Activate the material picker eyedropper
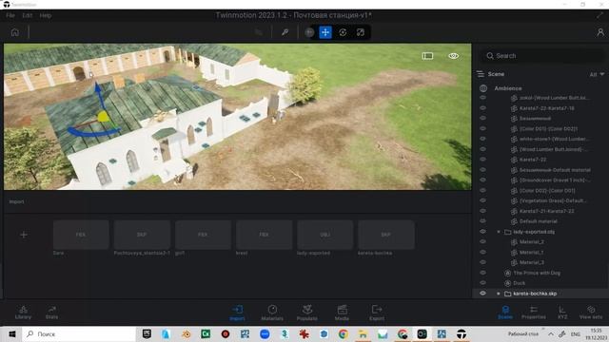609x342 pixels. 285,32
